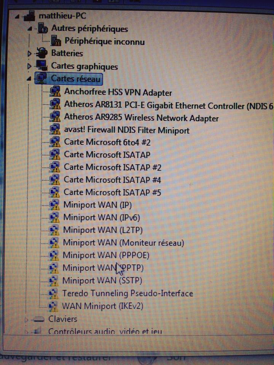Viewport: 274px width, 365px height.
Task: Expand the Claviers category
Action: (26, 320)
